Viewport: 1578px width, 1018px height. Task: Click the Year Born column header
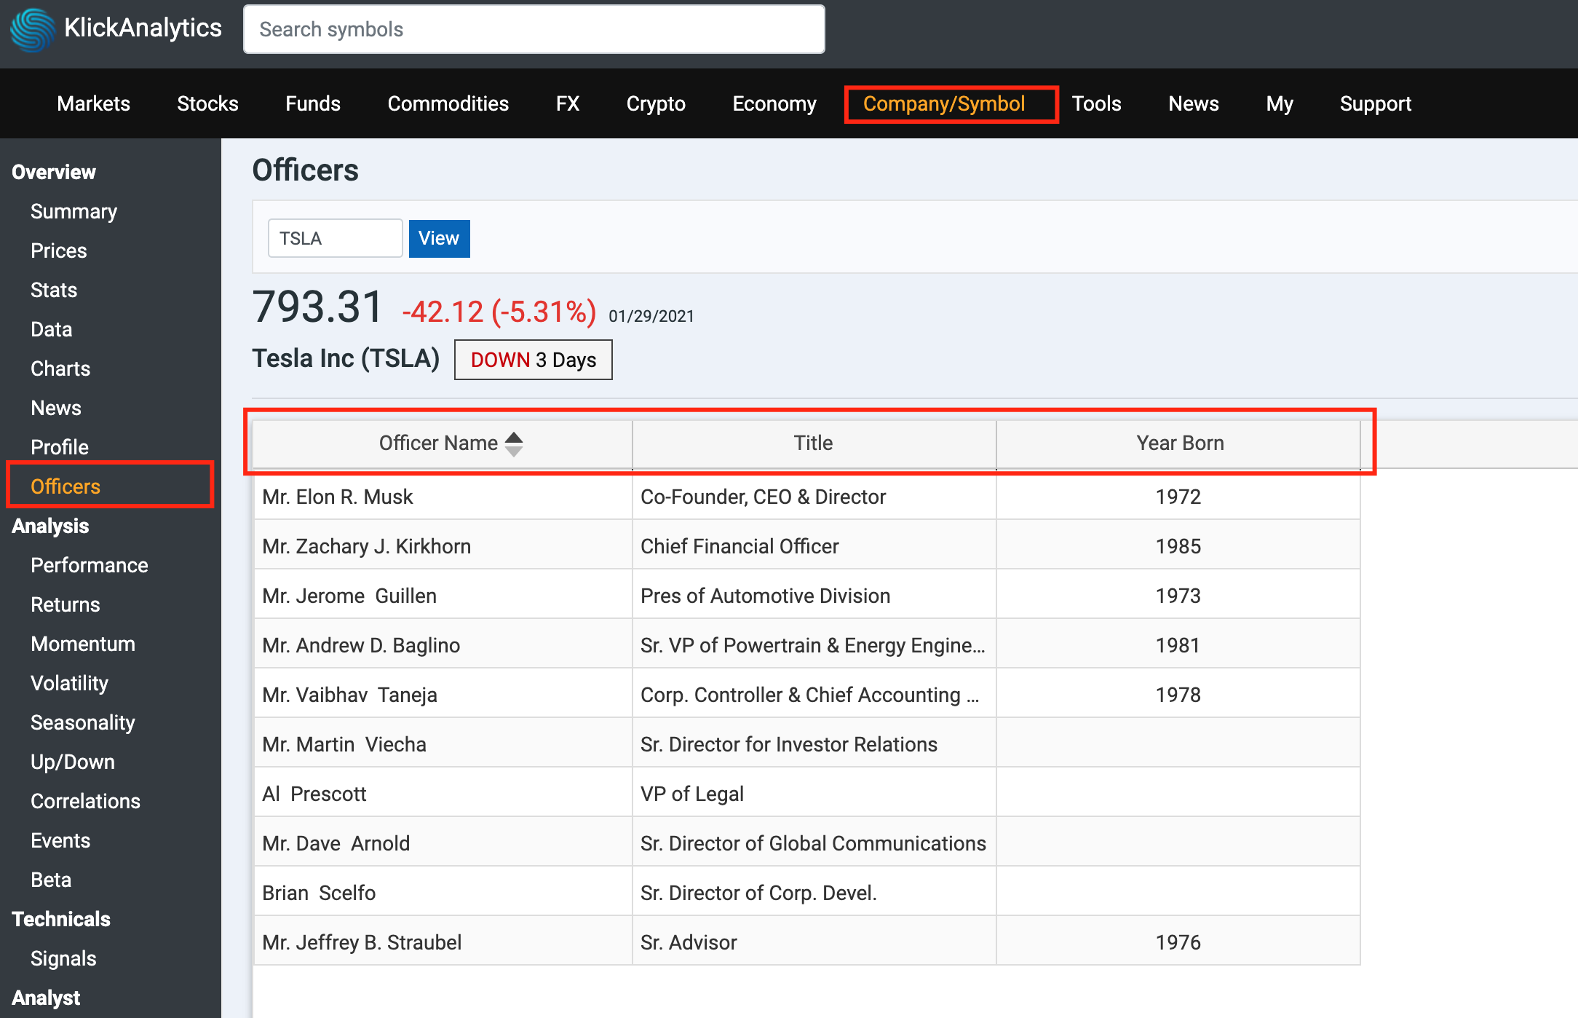(1179, 443)
